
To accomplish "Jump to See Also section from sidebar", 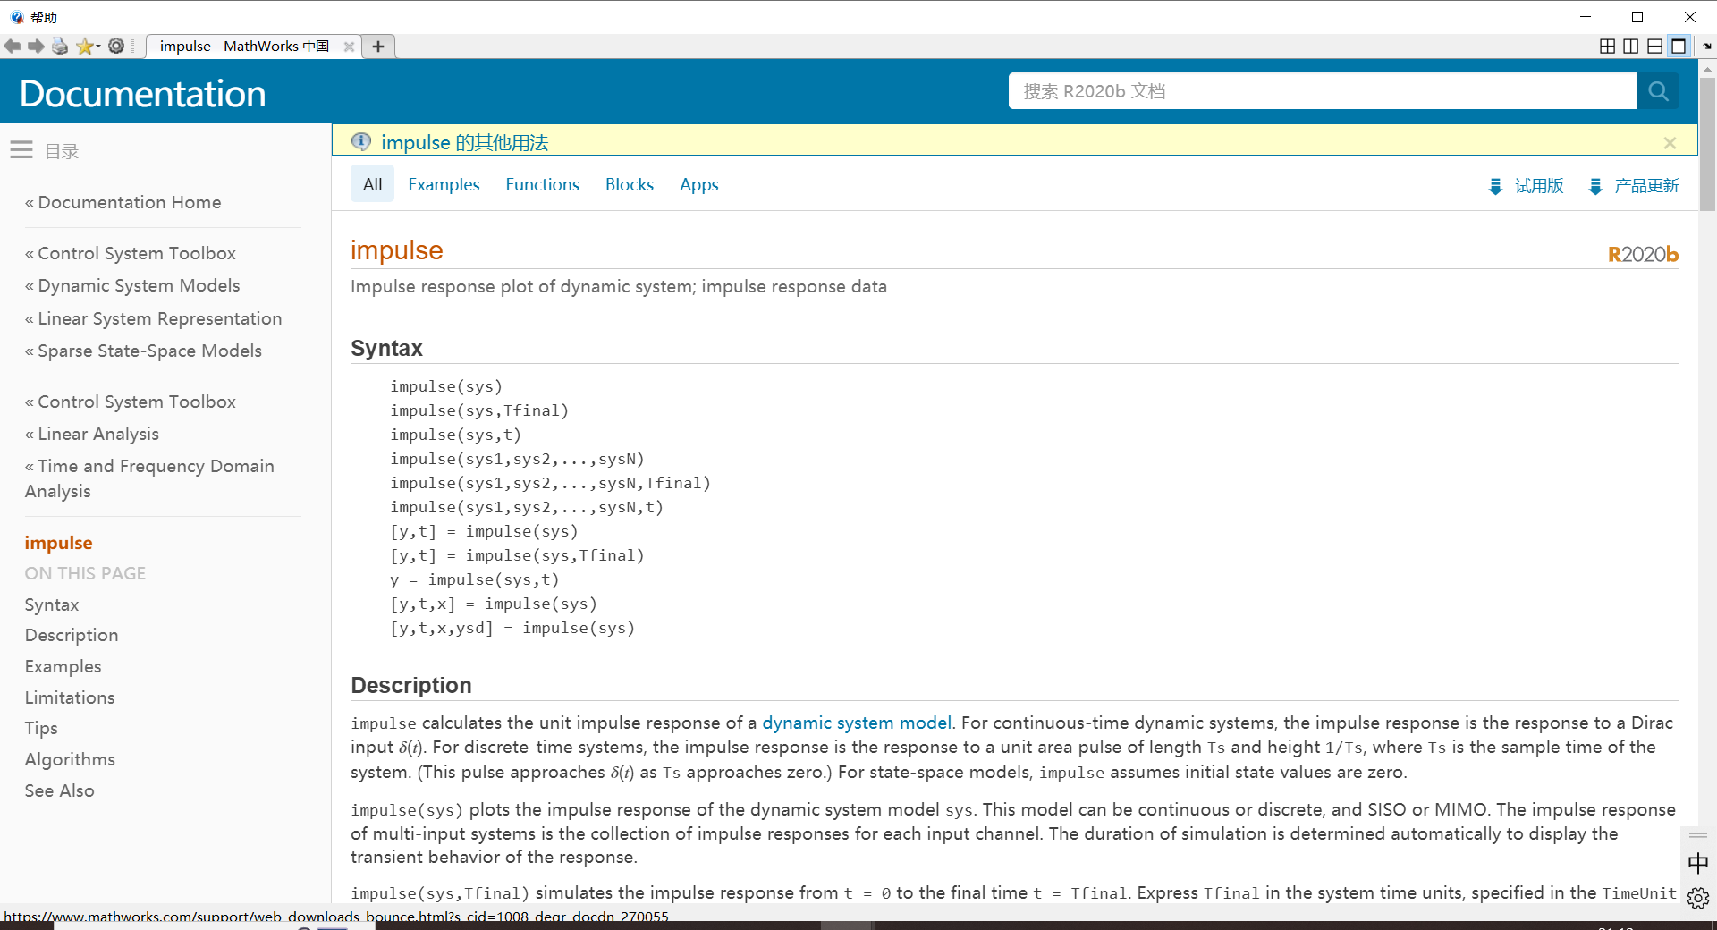I will click(x=59, y=791).
